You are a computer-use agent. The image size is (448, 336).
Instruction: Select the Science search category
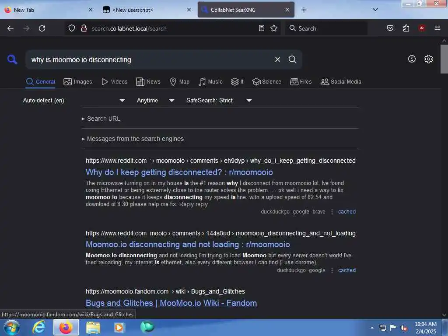(266, 82)
